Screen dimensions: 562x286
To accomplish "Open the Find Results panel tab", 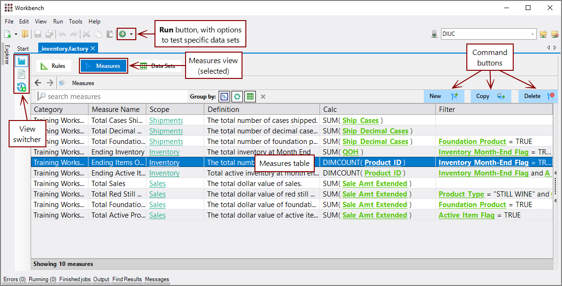I will pos(127,279).
